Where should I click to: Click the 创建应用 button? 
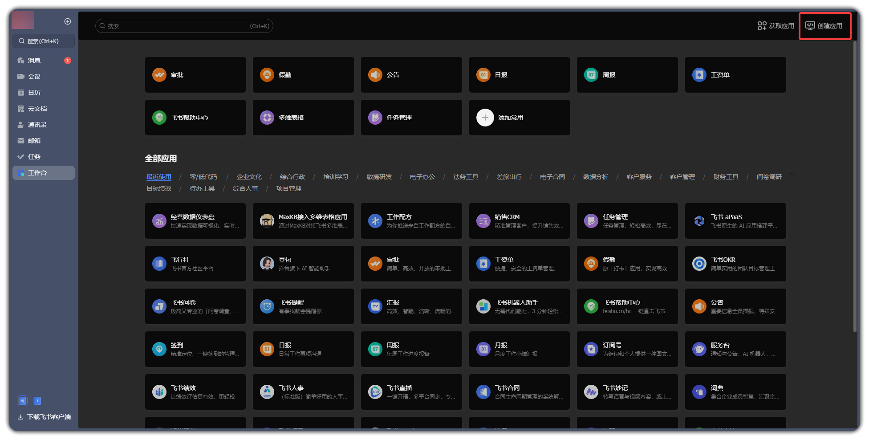(824, 26)
